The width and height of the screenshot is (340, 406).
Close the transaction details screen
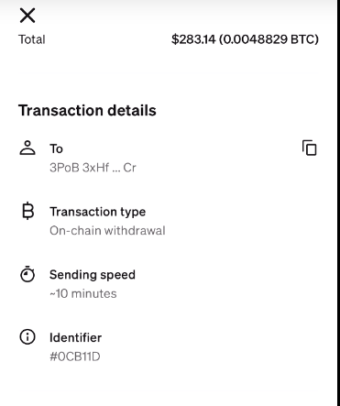[x=27, y=16]
